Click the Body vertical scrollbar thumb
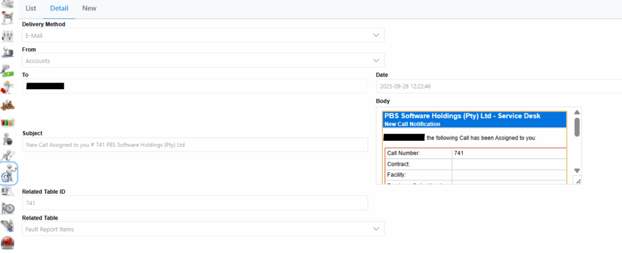 tap(577, 127)
